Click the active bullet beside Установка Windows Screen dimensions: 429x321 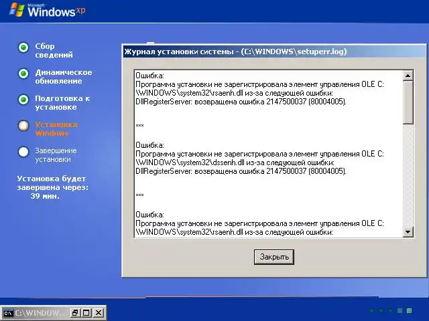tap(23, 126)
